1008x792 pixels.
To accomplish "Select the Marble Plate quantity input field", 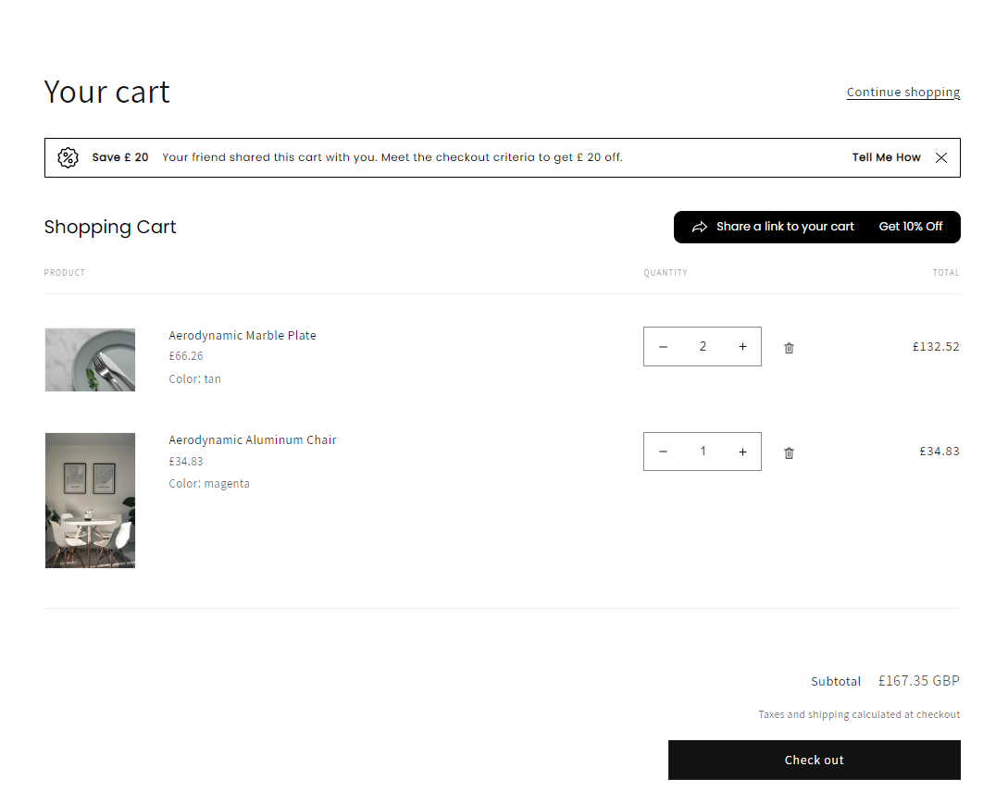I will click(703, 346).
